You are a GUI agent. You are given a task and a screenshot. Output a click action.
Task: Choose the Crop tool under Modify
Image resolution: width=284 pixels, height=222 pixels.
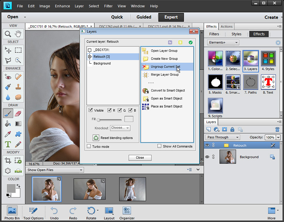coord(8,161)
